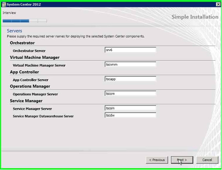Viewport: 222px width, 170px height.
Task: Select the App Controller Server input field
Action: coord(130,79)
